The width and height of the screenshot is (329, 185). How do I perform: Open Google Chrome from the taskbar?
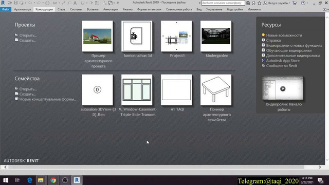(x=53, y=180)
